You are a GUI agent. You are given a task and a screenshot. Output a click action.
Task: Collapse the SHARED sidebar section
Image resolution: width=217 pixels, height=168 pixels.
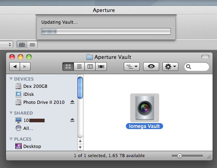tap(11, 113)
